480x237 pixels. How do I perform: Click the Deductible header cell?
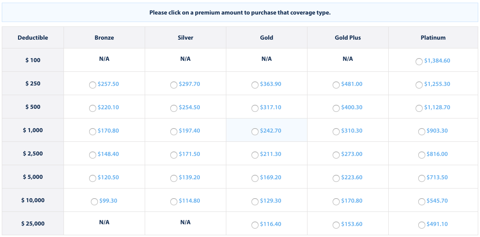click(33, 38)
